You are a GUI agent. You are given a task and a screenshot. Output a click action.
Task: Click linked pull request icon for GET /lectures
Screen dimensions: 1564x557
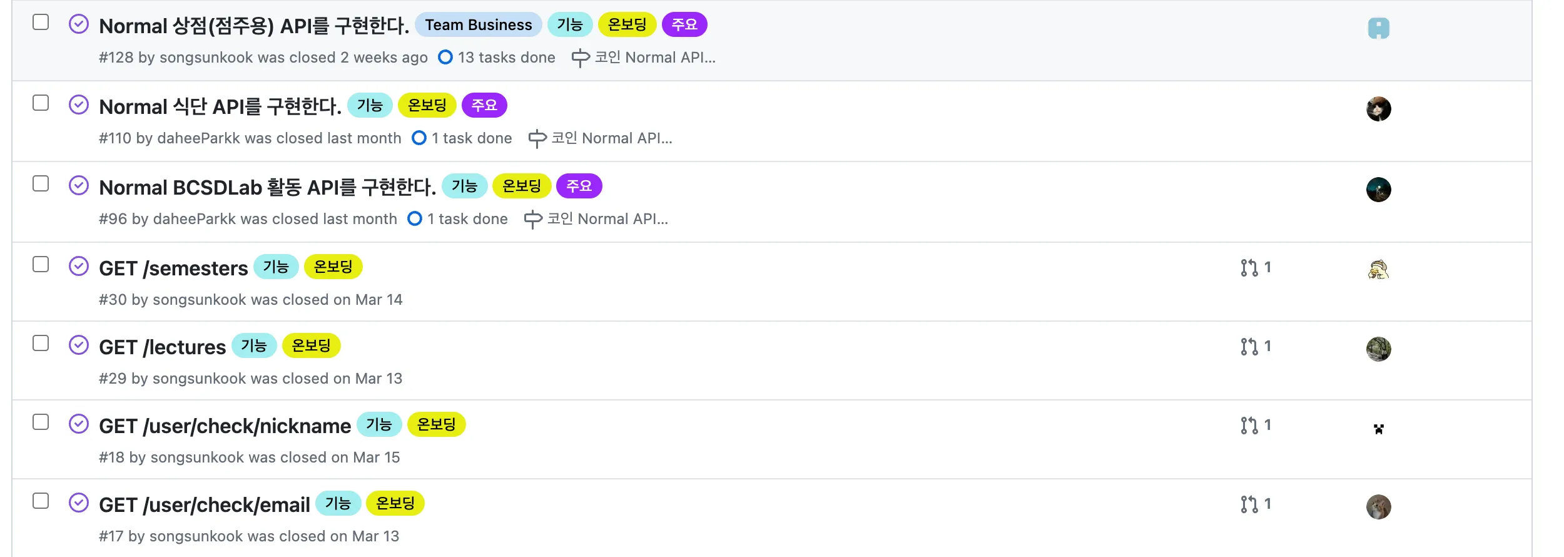click(x=1249, y=347)
